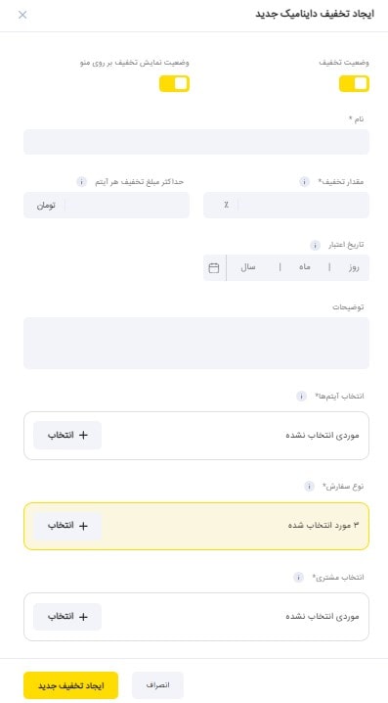Image resolution: width=388 pixels, height=703 pixels.
Task: Click info icon beside حداکثر مبلغ تخفیف هر آیتم
Action: click(81, 182)
